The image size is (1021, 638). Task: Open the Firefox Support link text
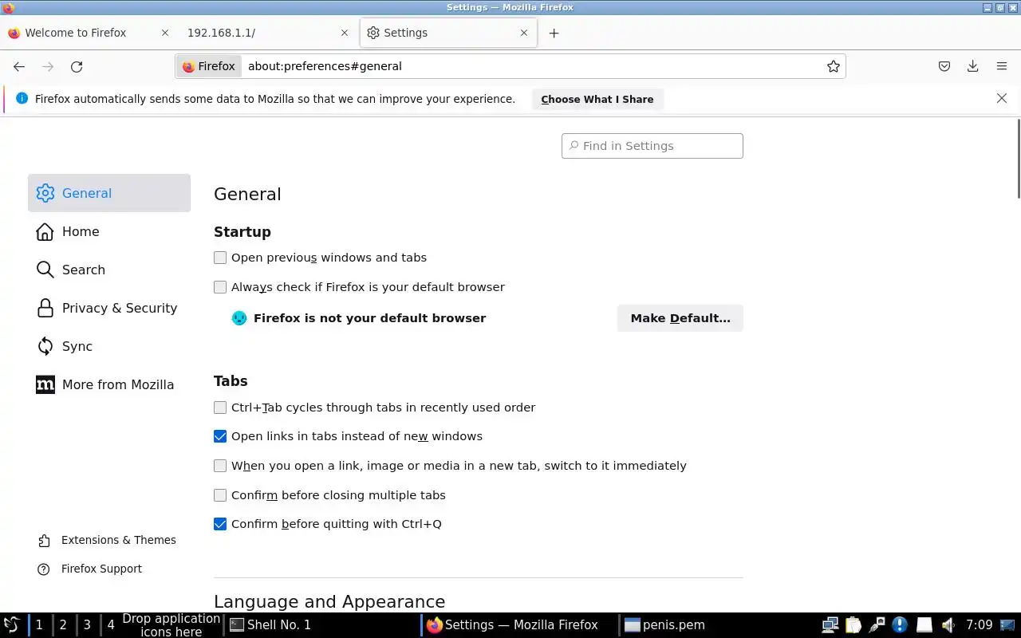(101, 569)
